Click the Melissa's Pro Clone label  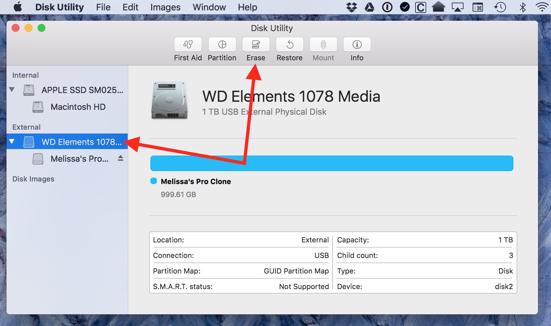[196, 181]
